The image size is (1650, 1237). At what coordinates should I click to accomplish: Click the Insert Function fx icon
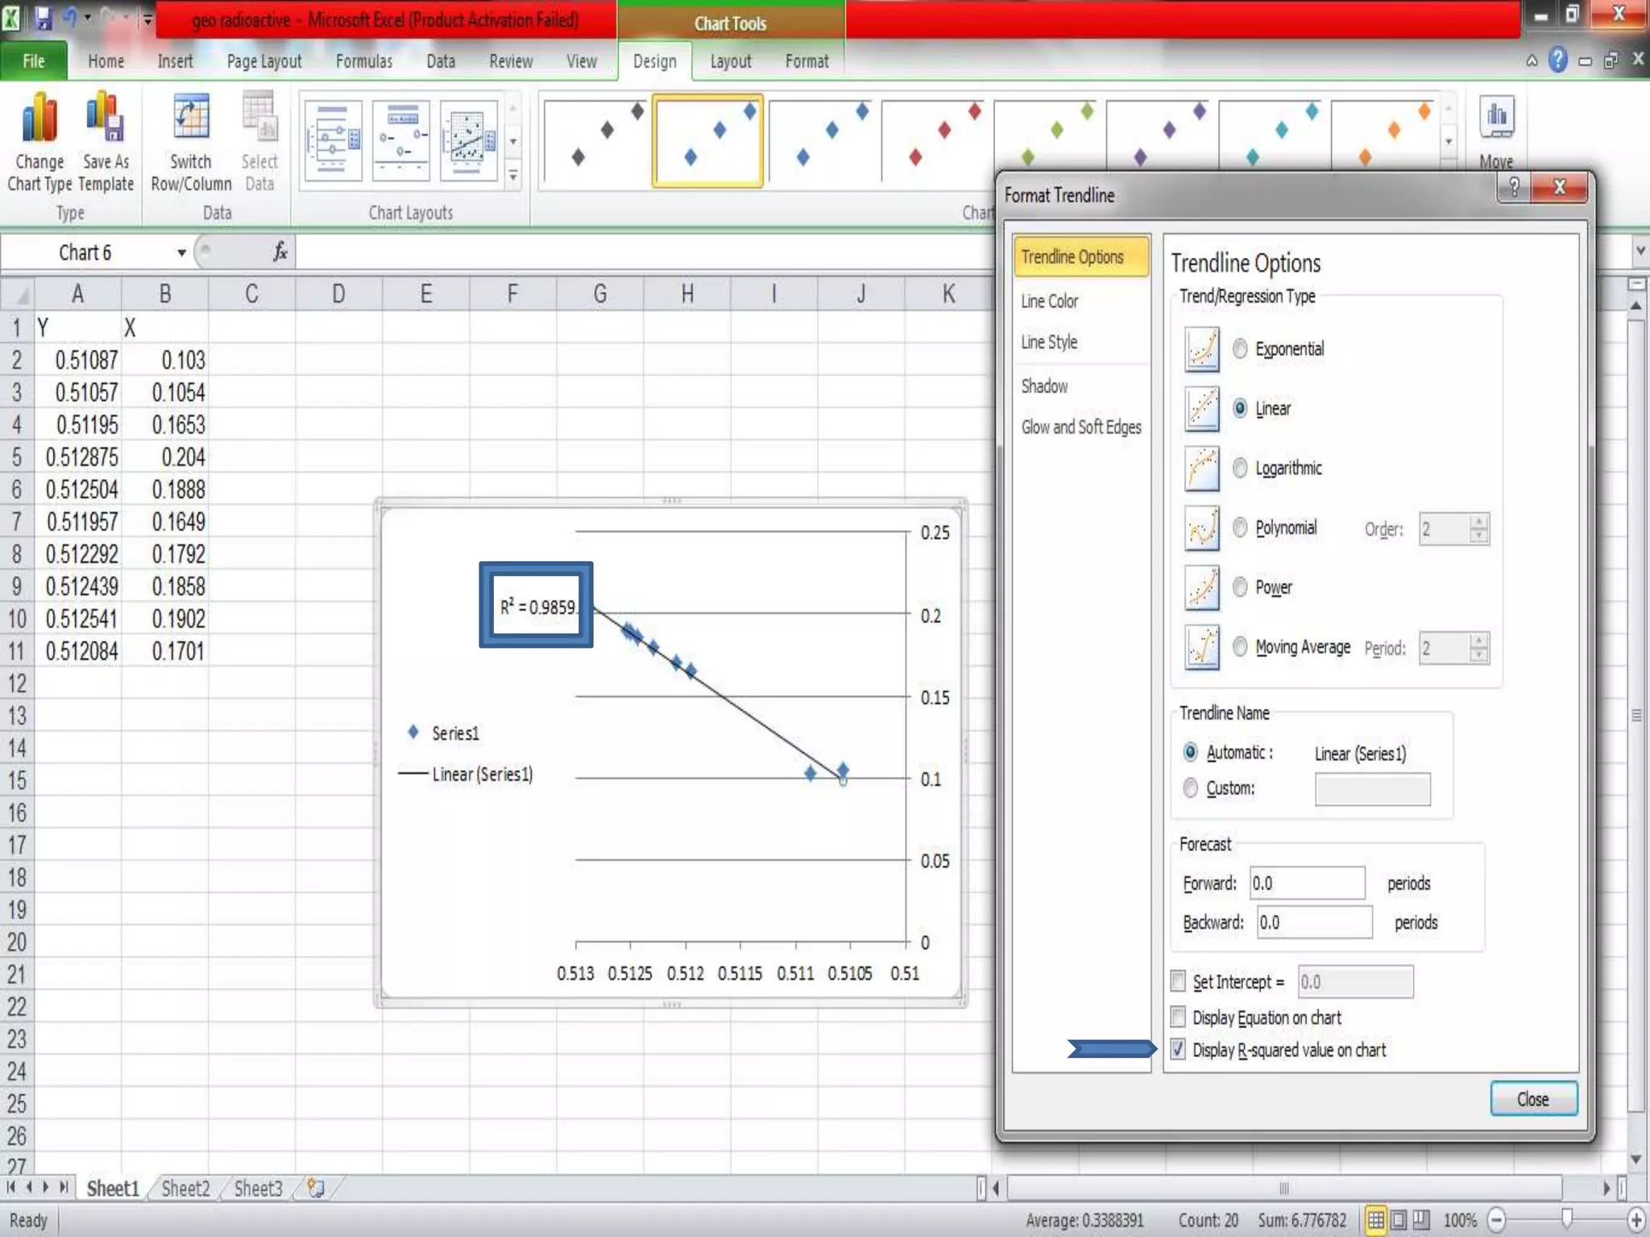(x=280, y=252)
